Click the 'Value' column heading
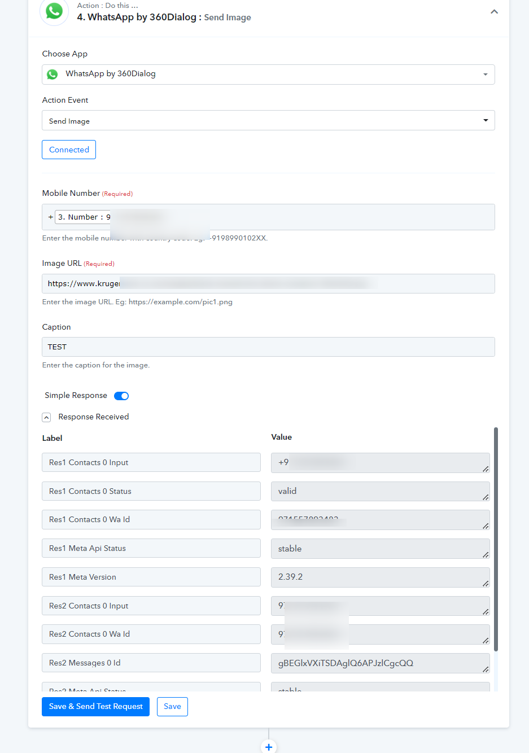Viewport: 529px width, 753px height. (x=282, y=437)
